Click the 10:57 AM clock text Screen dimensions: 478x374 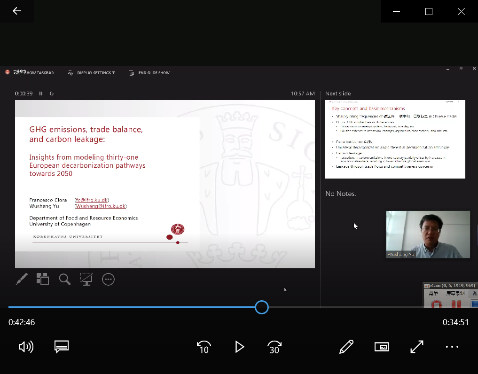point(303,93)
